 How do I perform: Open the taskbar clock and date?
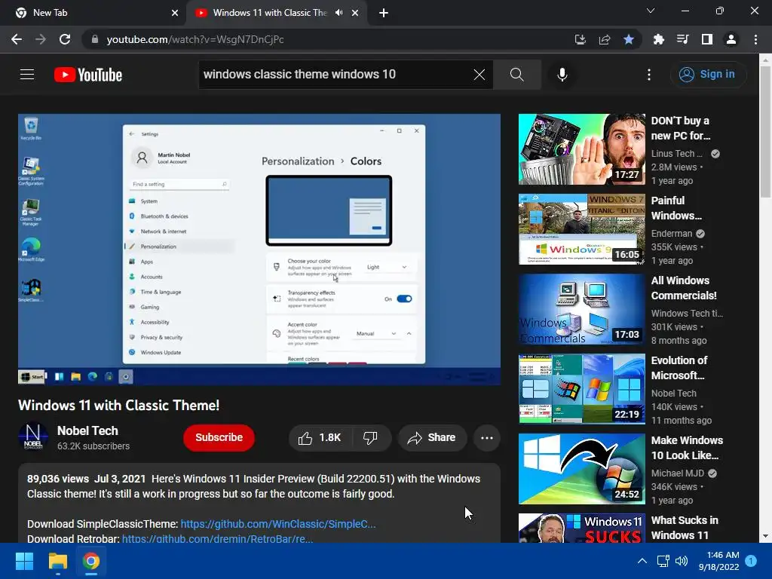click(x=718, y=561)
